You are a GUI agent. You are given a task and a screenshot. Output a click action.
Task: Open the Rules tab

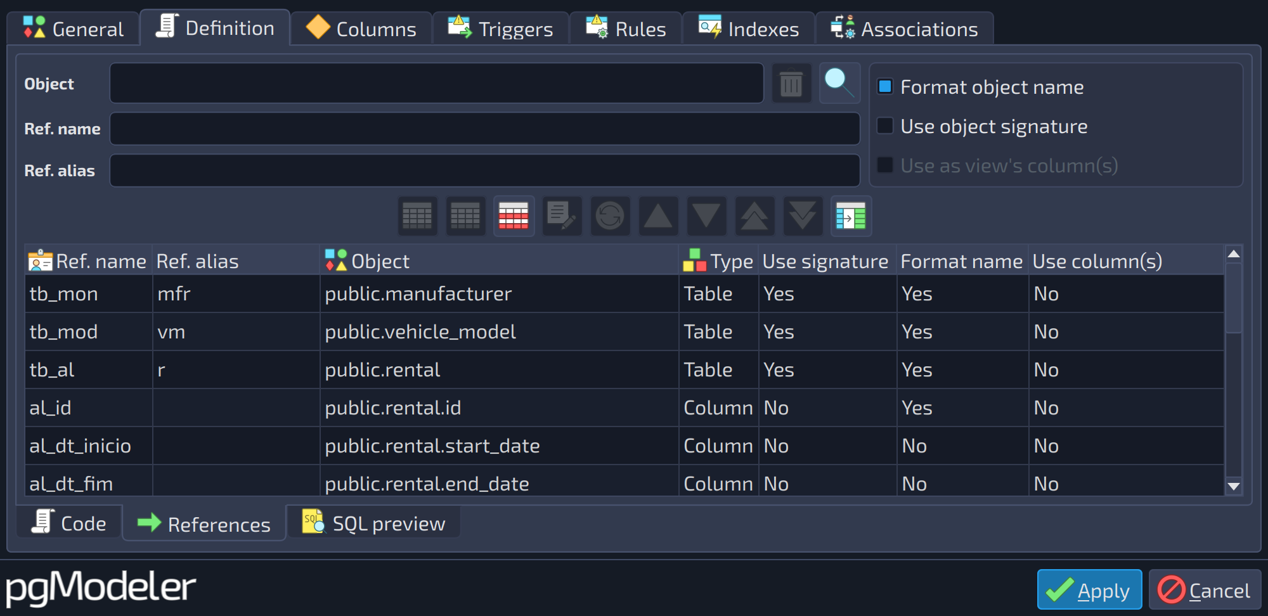pos(626,29)
